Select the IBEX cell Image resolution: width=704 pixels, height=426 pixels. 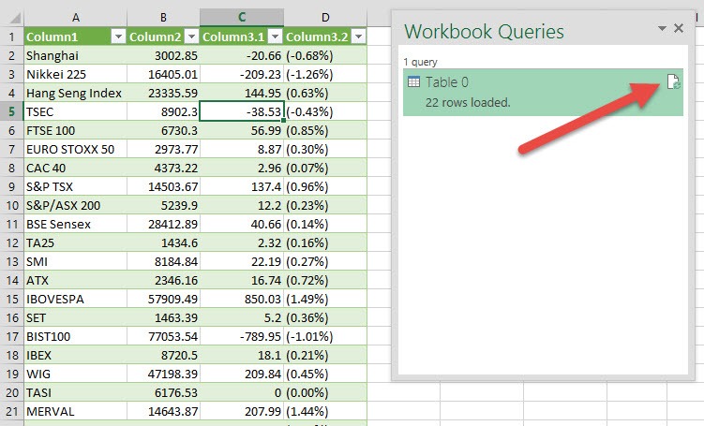[75, 355]
